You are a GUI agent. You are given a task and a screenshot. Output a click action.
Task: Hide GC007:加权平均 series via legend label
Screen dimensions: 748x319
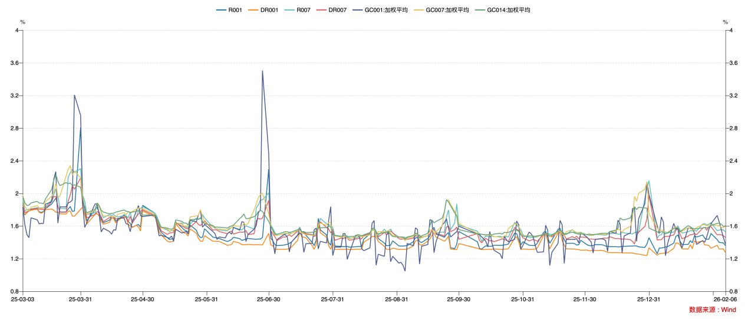449,10
